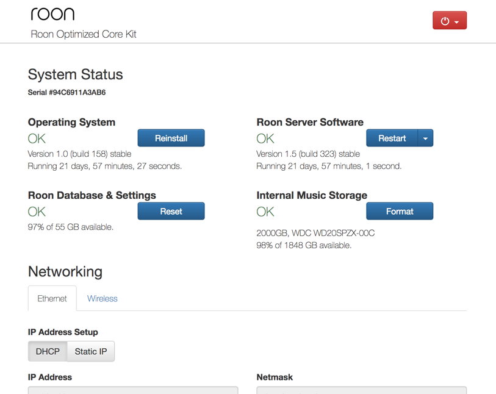The image size is (496, 394).
Task: Click the Roon logo
Action: click(52, 13)
